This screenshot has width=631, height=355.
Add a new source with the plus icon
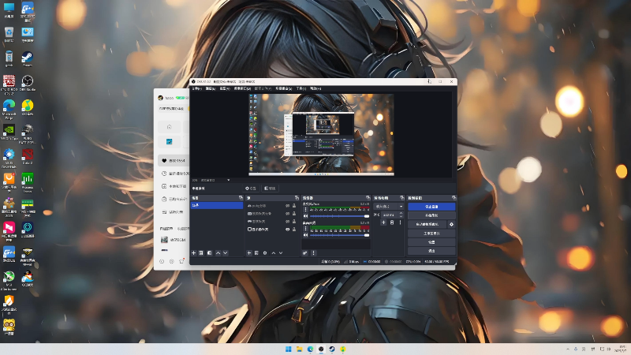(x=249, y=252)
